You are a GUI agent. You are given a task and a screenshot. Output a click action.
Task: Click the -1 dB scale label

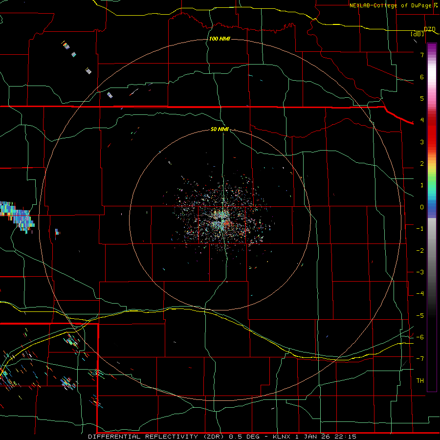pos(420,229)
